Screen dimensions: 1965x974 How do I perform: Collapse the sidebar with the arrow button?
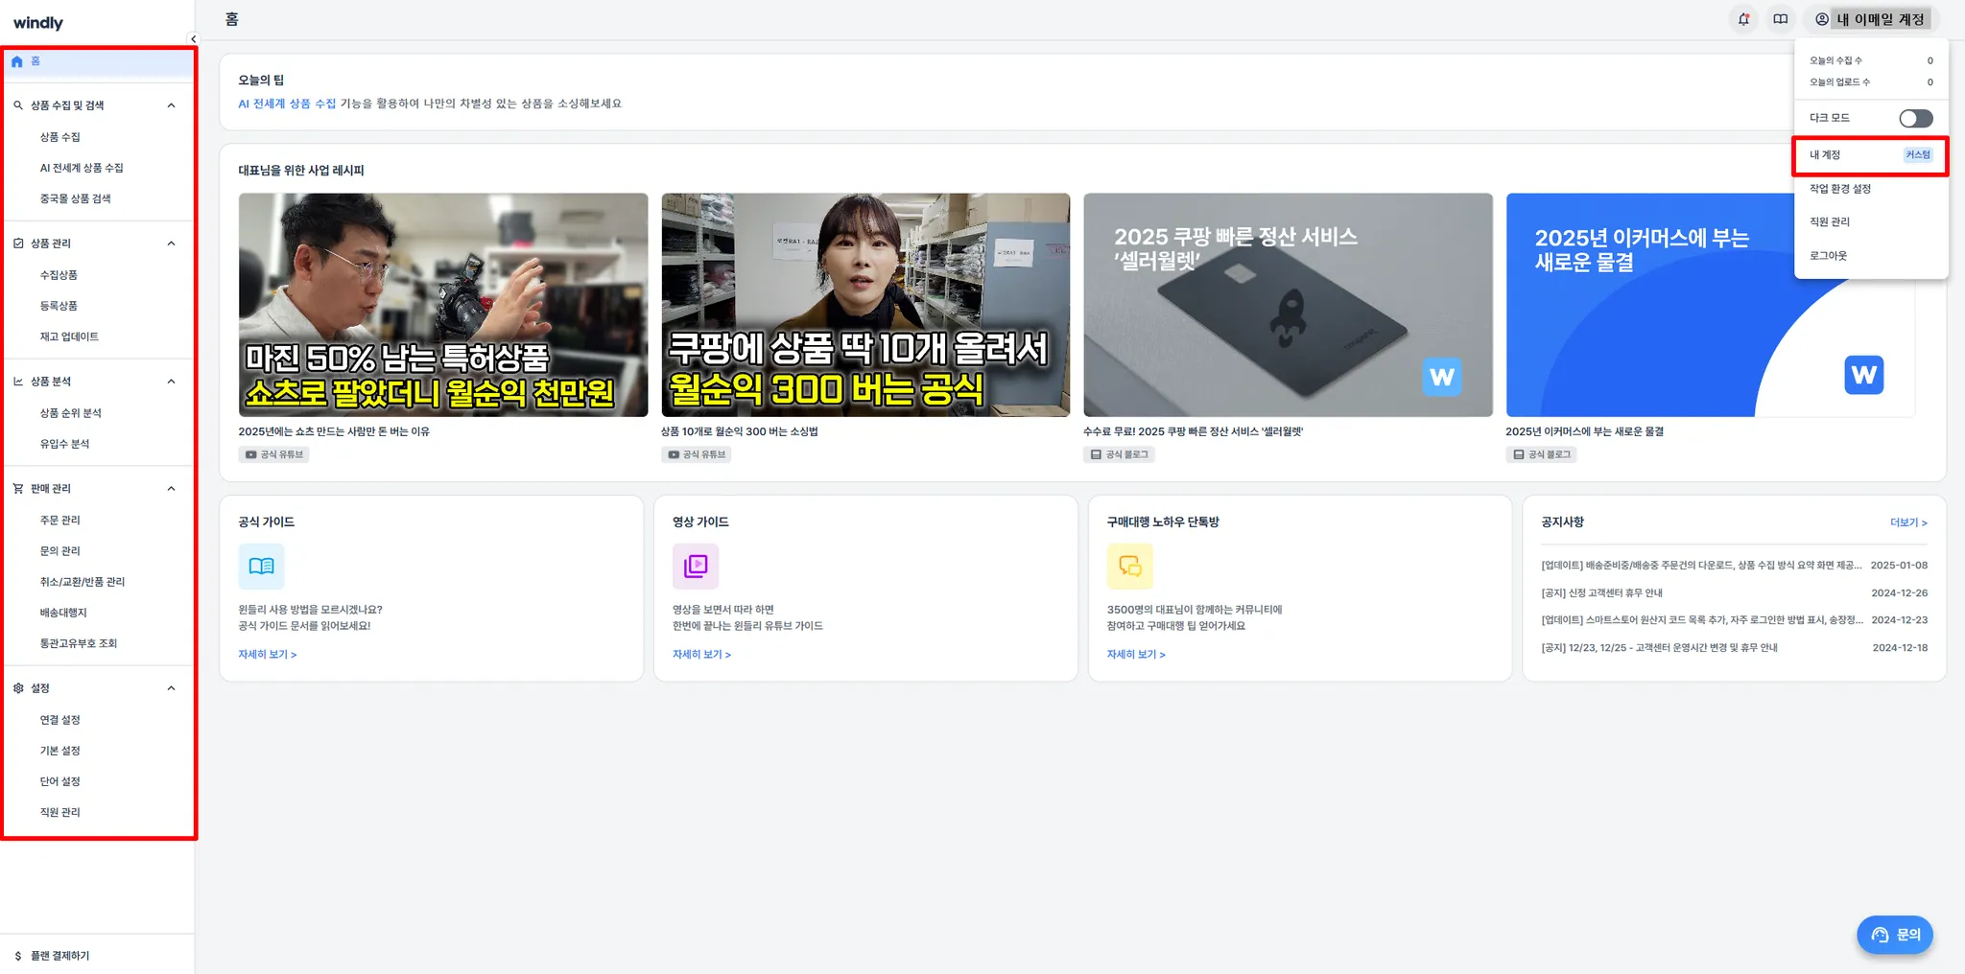[x=193, y=39]
